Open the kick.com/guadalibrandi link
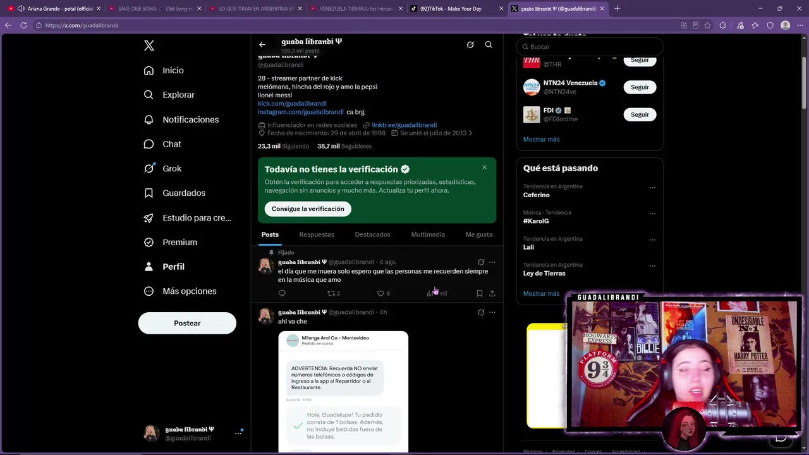Screen dimensions: 809x455 [292, 104]
